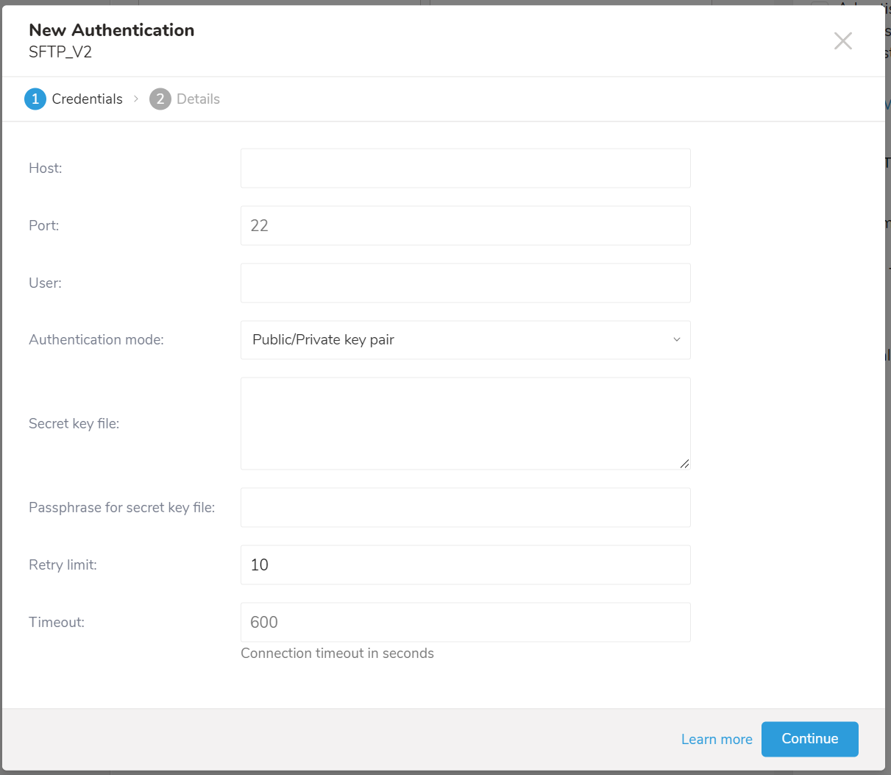Select the User text box

point(465,283)
